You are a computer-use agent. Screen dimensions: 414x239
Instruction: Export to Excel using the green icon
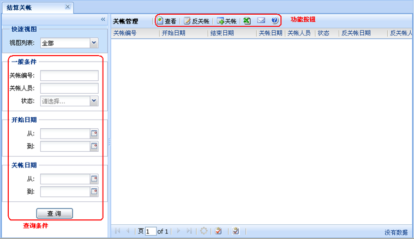[x=247, y=21]
